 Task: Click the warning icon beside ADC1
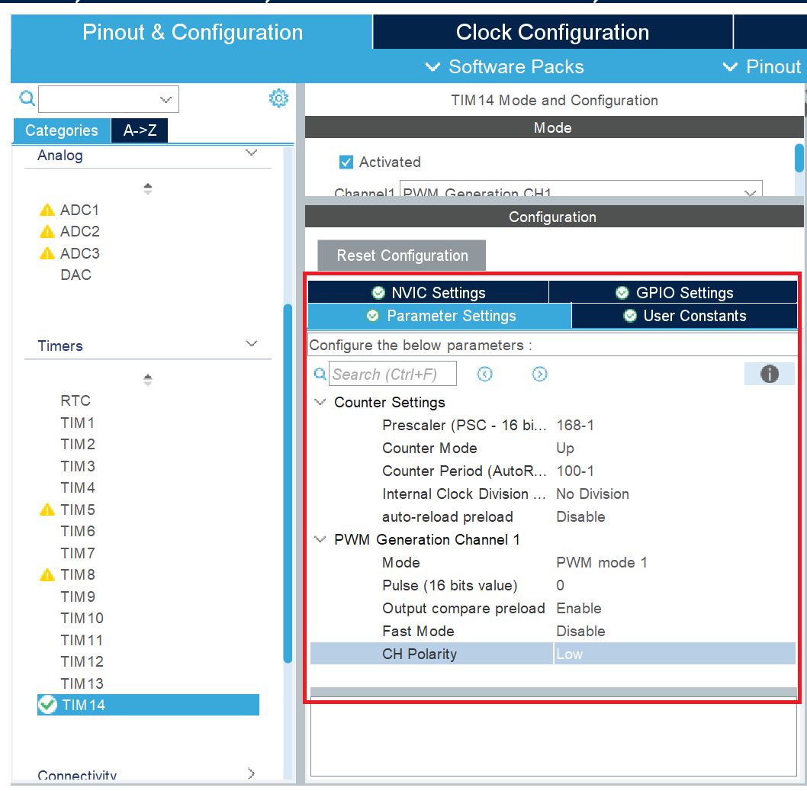47,210
